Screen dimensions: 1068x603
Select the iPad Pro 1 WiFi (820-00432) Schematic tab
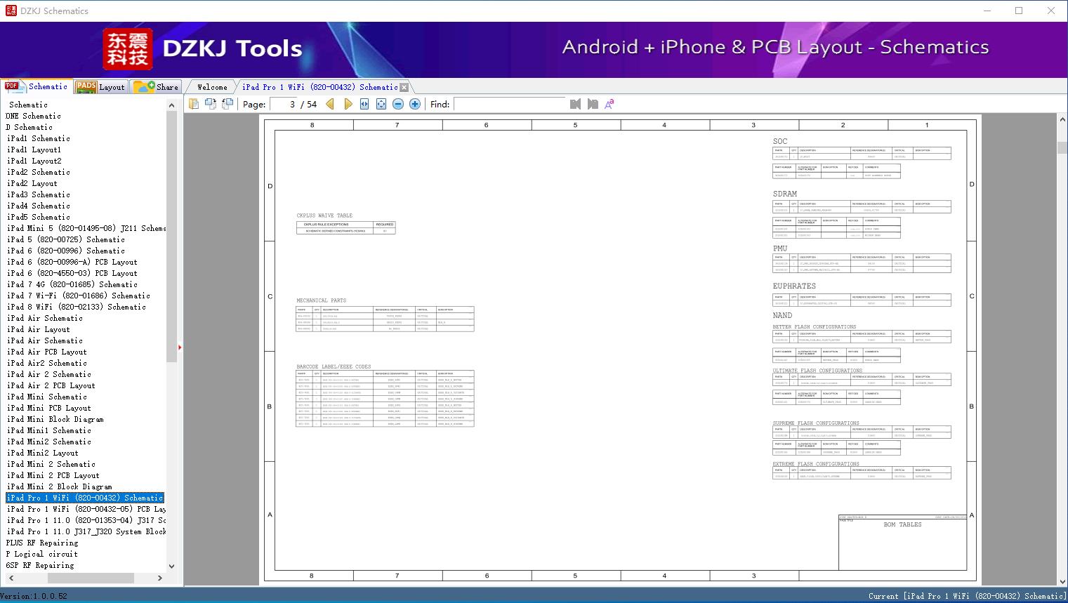click(320, 87)
